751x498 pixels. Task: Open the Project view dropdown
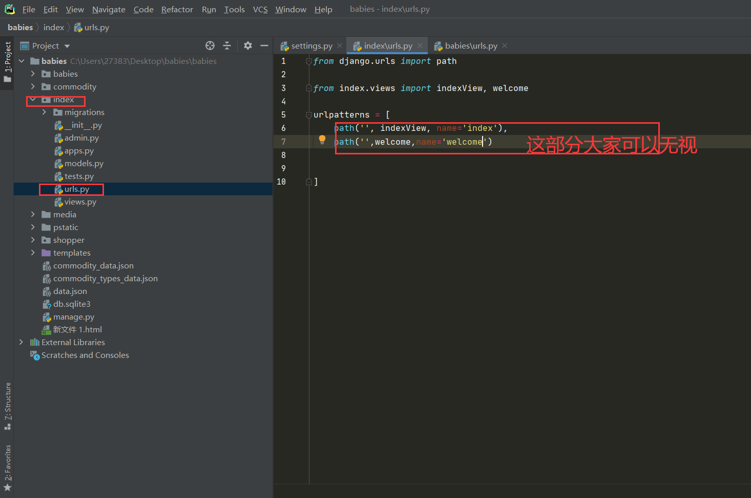[x=67, y=46]
